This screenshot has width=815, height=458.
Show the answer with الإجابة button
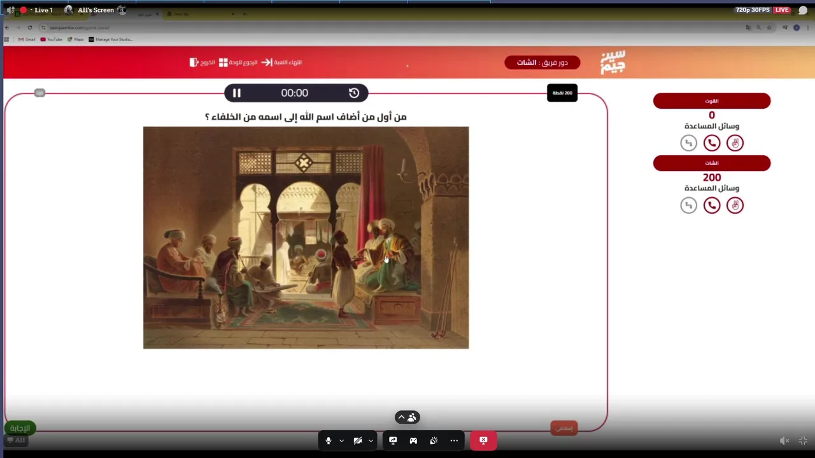(20, 428)
